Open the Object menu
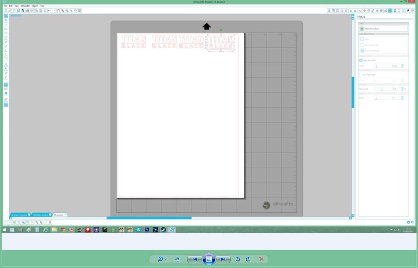The image size is (418, 268). (35, 6)
